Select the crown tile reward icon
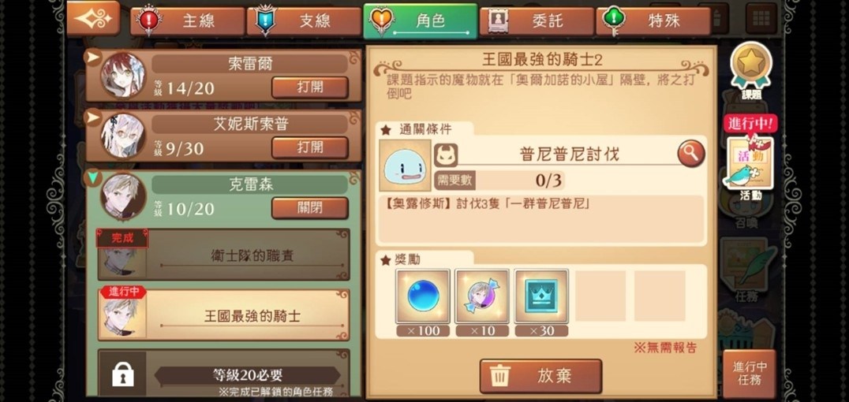849x402 pixels. [x=541, y=296]
